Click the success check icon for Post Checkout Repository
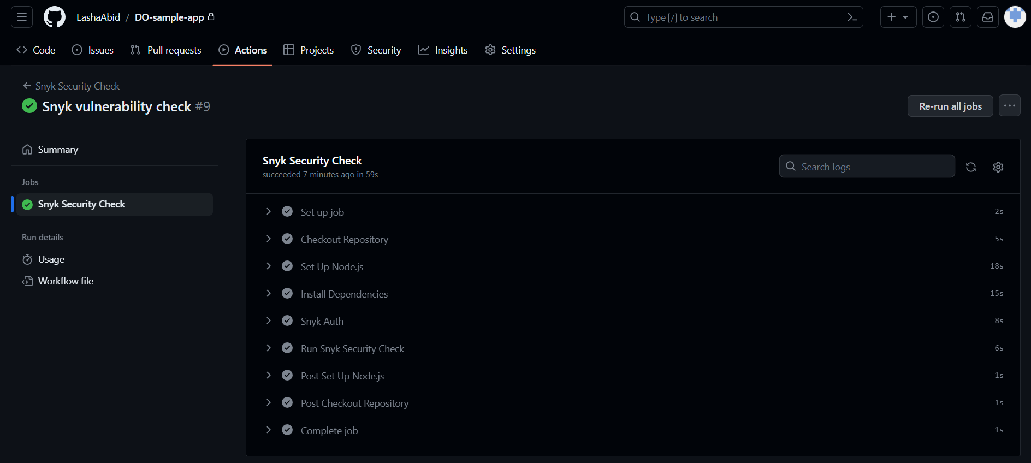This screenshot has width=1031, height=463. pos(287,402)
